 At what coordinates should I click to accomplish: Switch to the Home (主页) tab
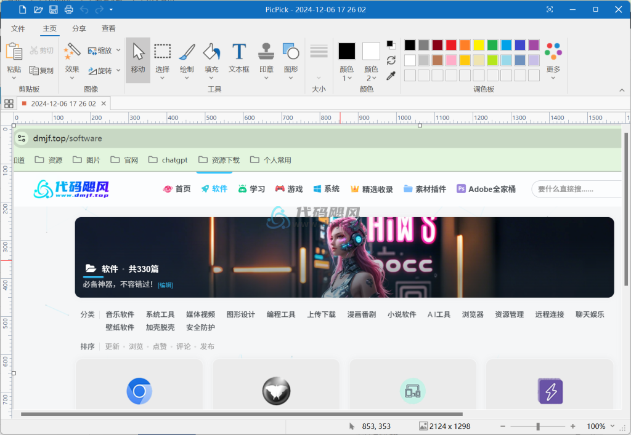[49, 28]
